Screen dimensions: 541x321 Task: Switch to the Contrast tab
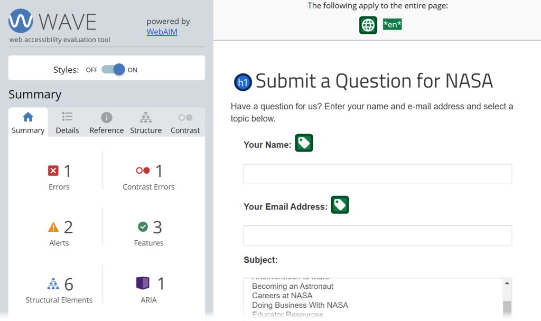click(185, 122)
